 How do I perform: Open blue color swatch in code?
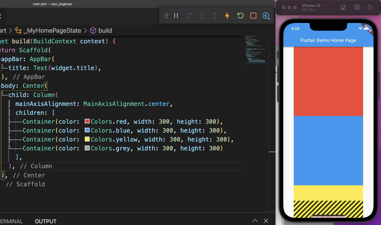coord(87,130)
